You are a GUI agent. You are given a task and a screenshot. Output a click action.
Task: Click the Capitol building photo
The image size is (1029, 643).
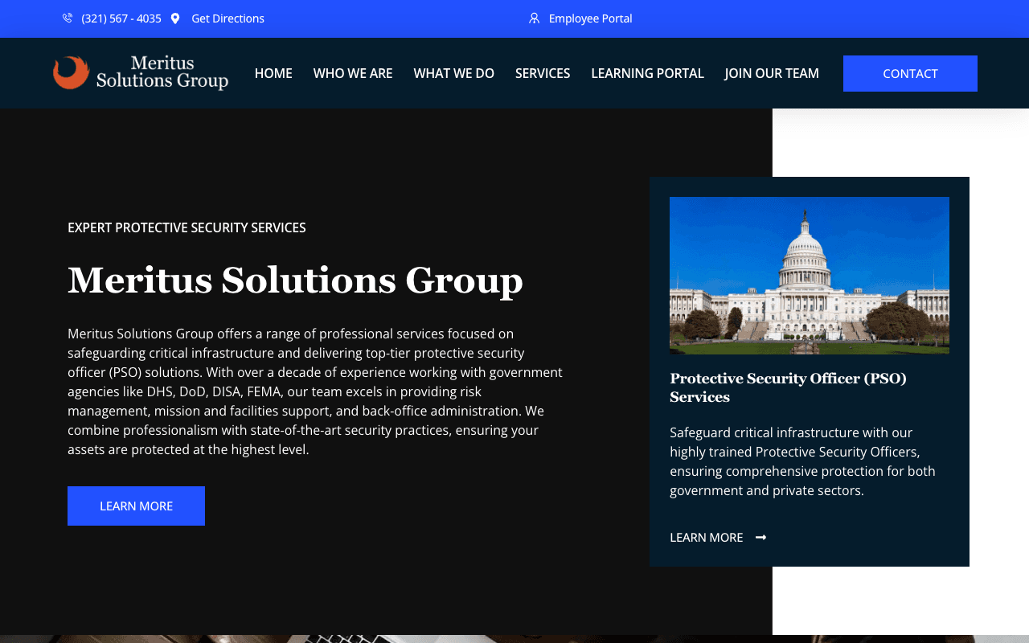point(809,275)
